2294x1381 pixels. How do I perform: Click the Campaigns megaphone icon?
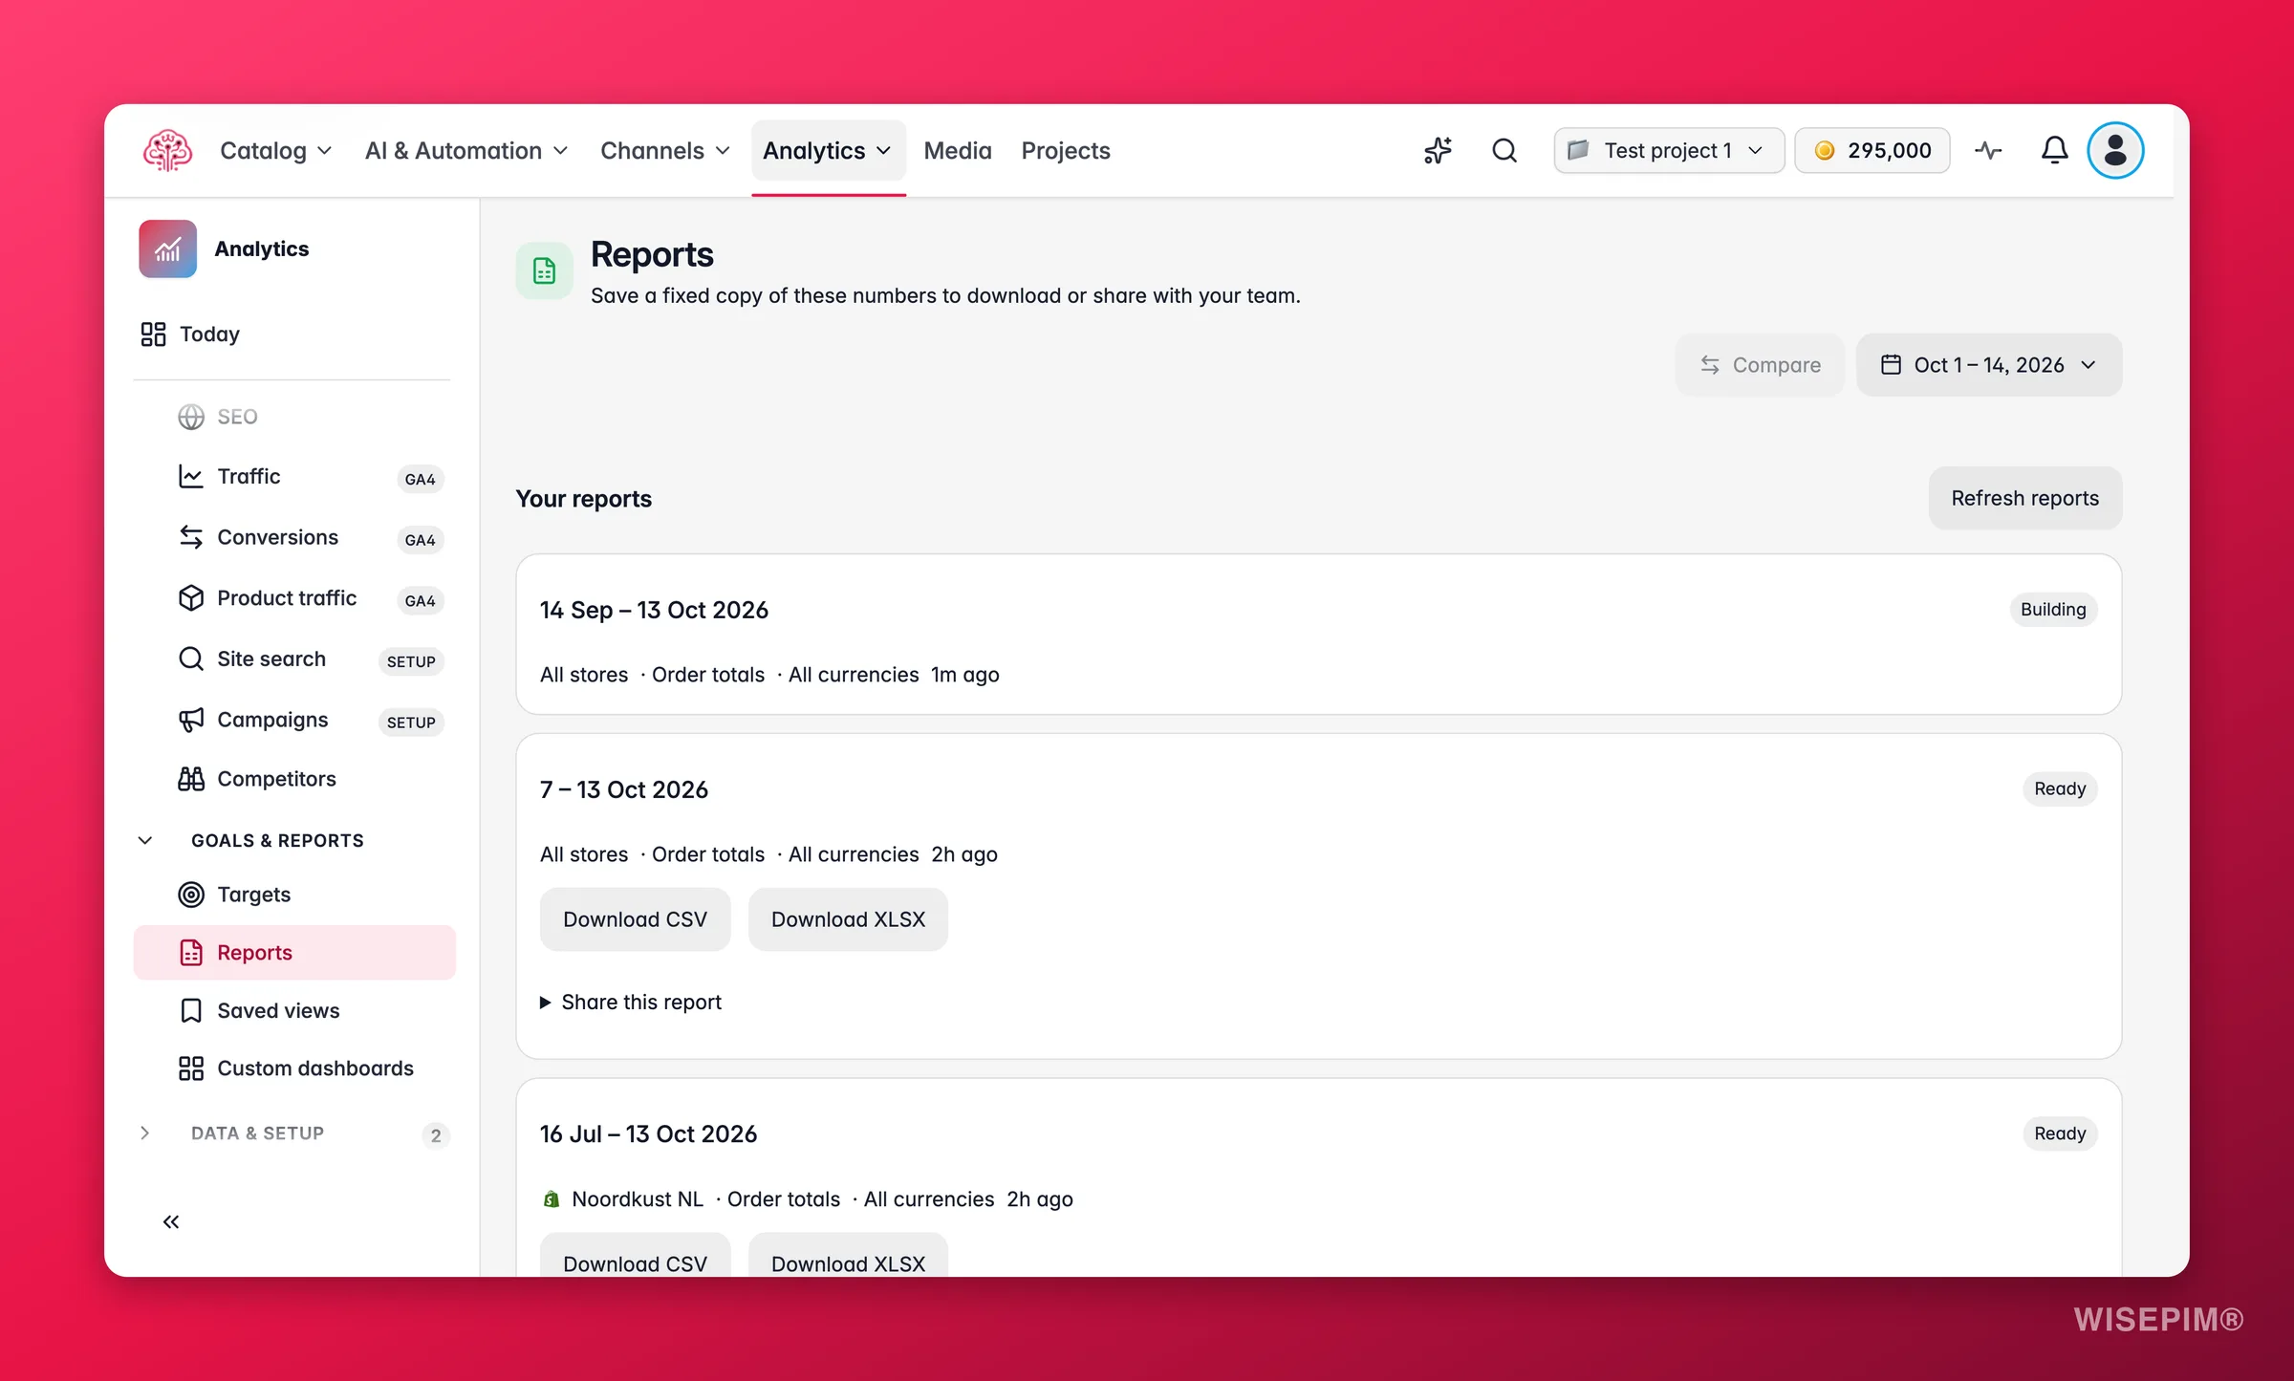(x=191, y=720)
